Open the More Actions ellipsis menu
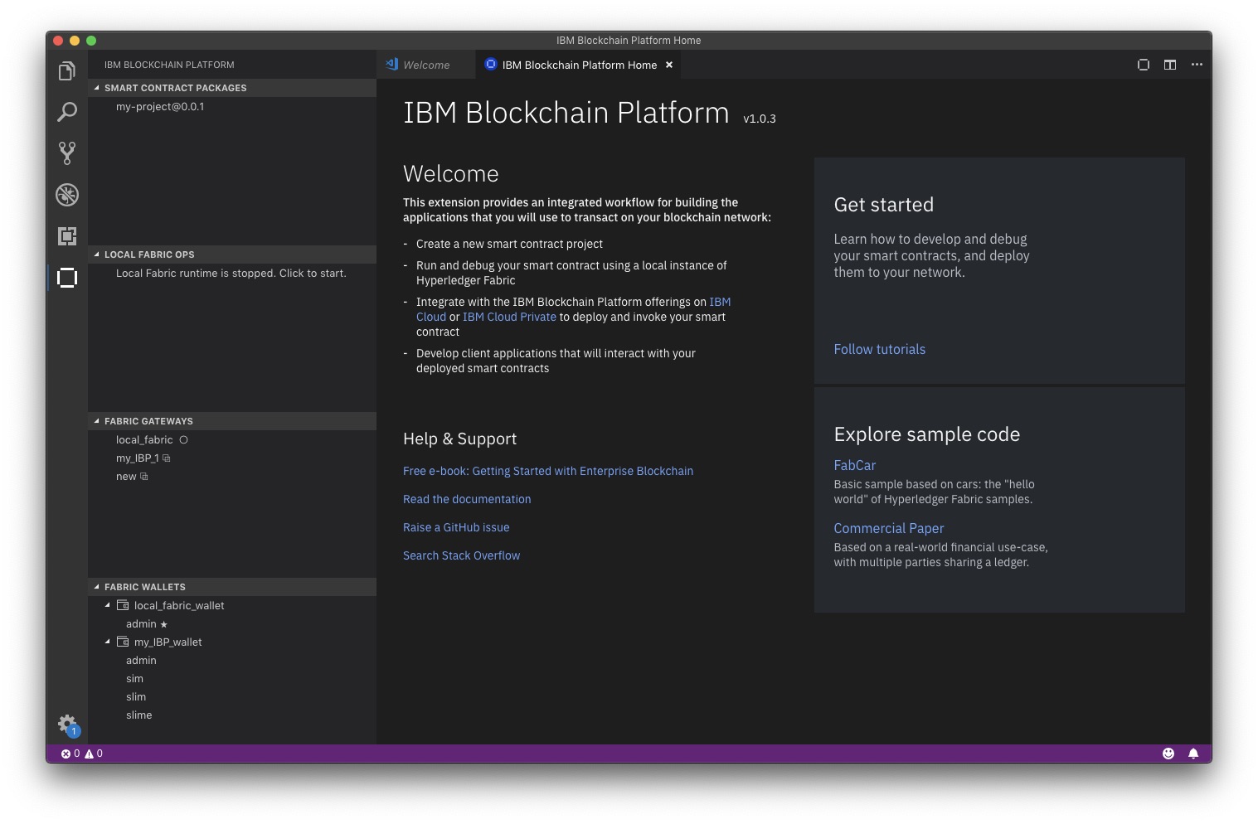This screenshot has height=824, width=1258. point(1197,65)
